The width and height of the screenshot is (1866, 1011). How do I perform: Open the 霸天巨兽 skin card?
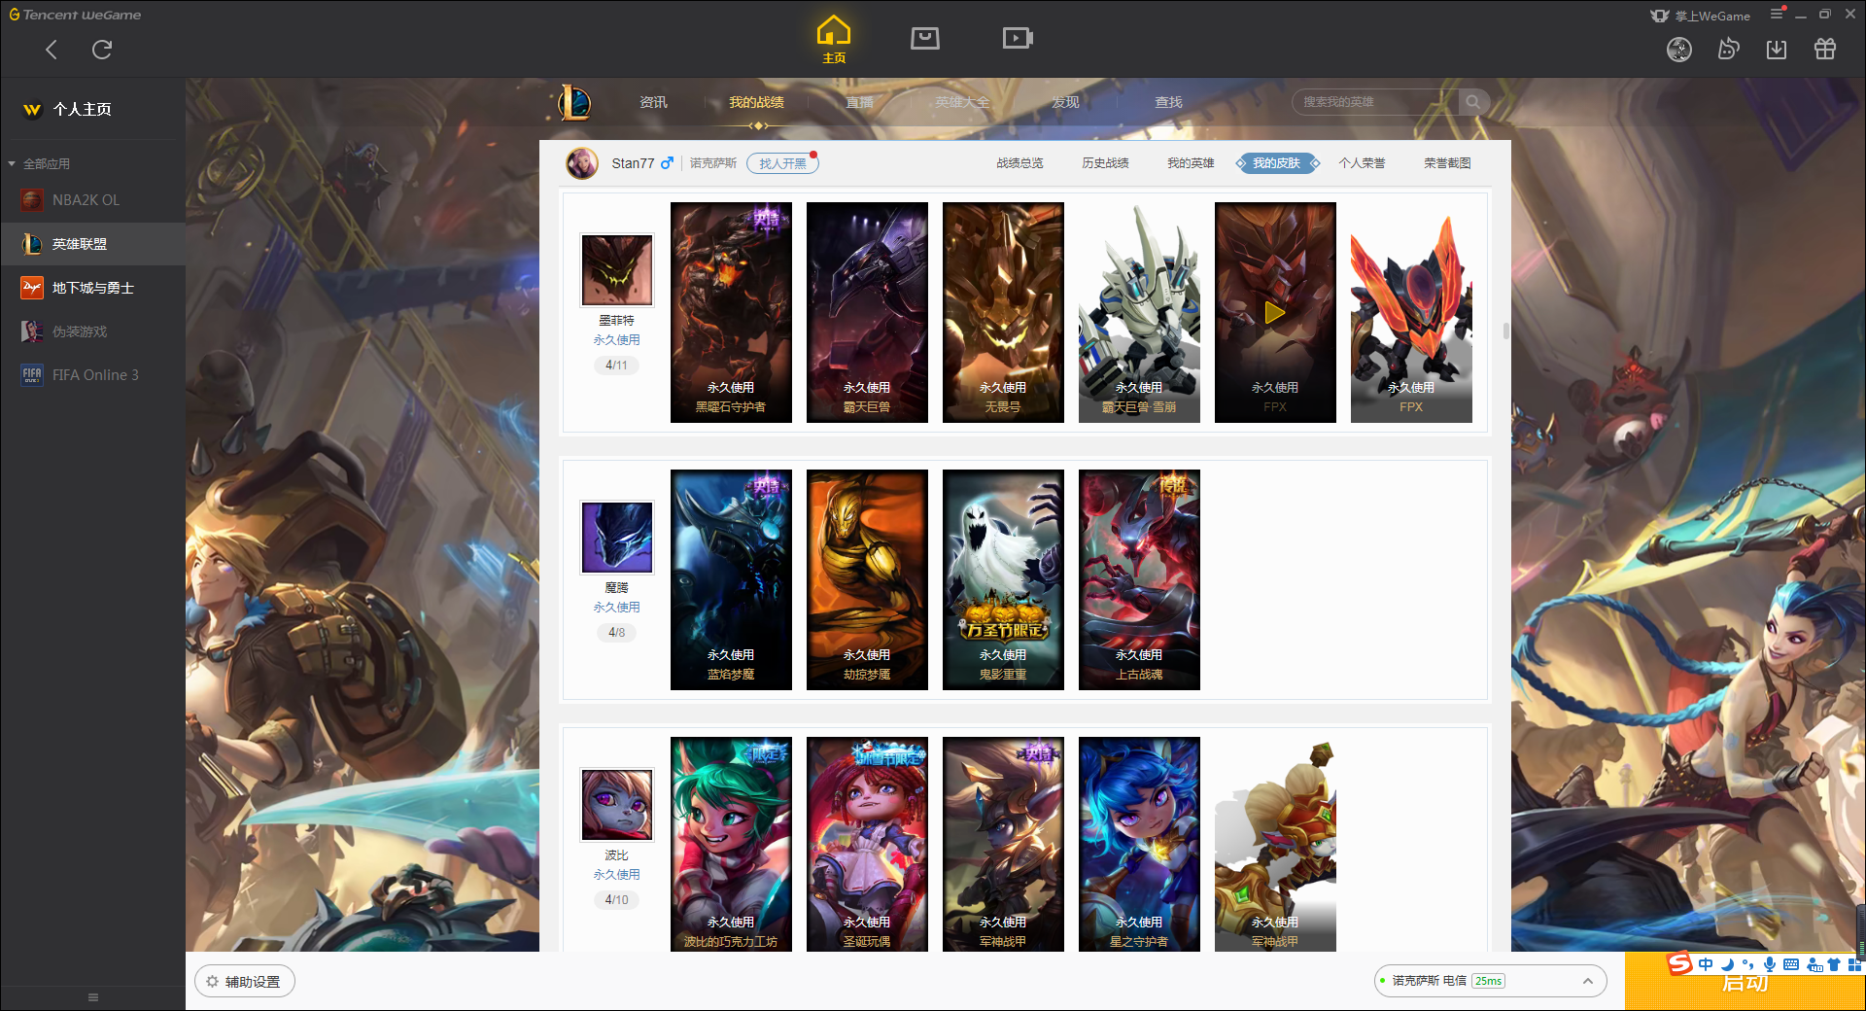point(867,312)
